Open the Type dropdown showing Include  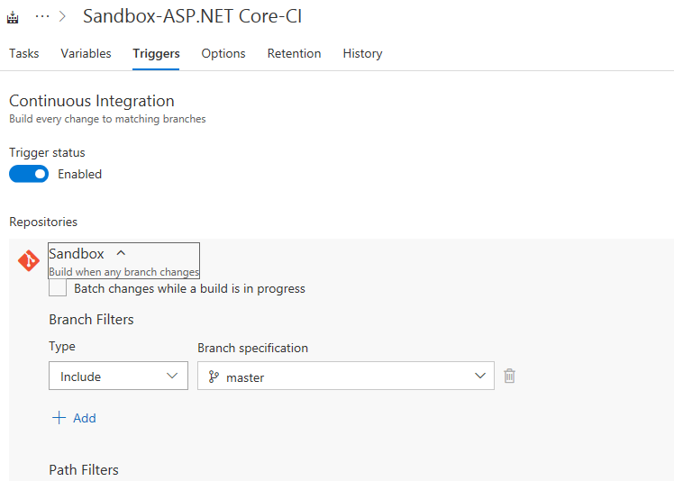[118, 377]
